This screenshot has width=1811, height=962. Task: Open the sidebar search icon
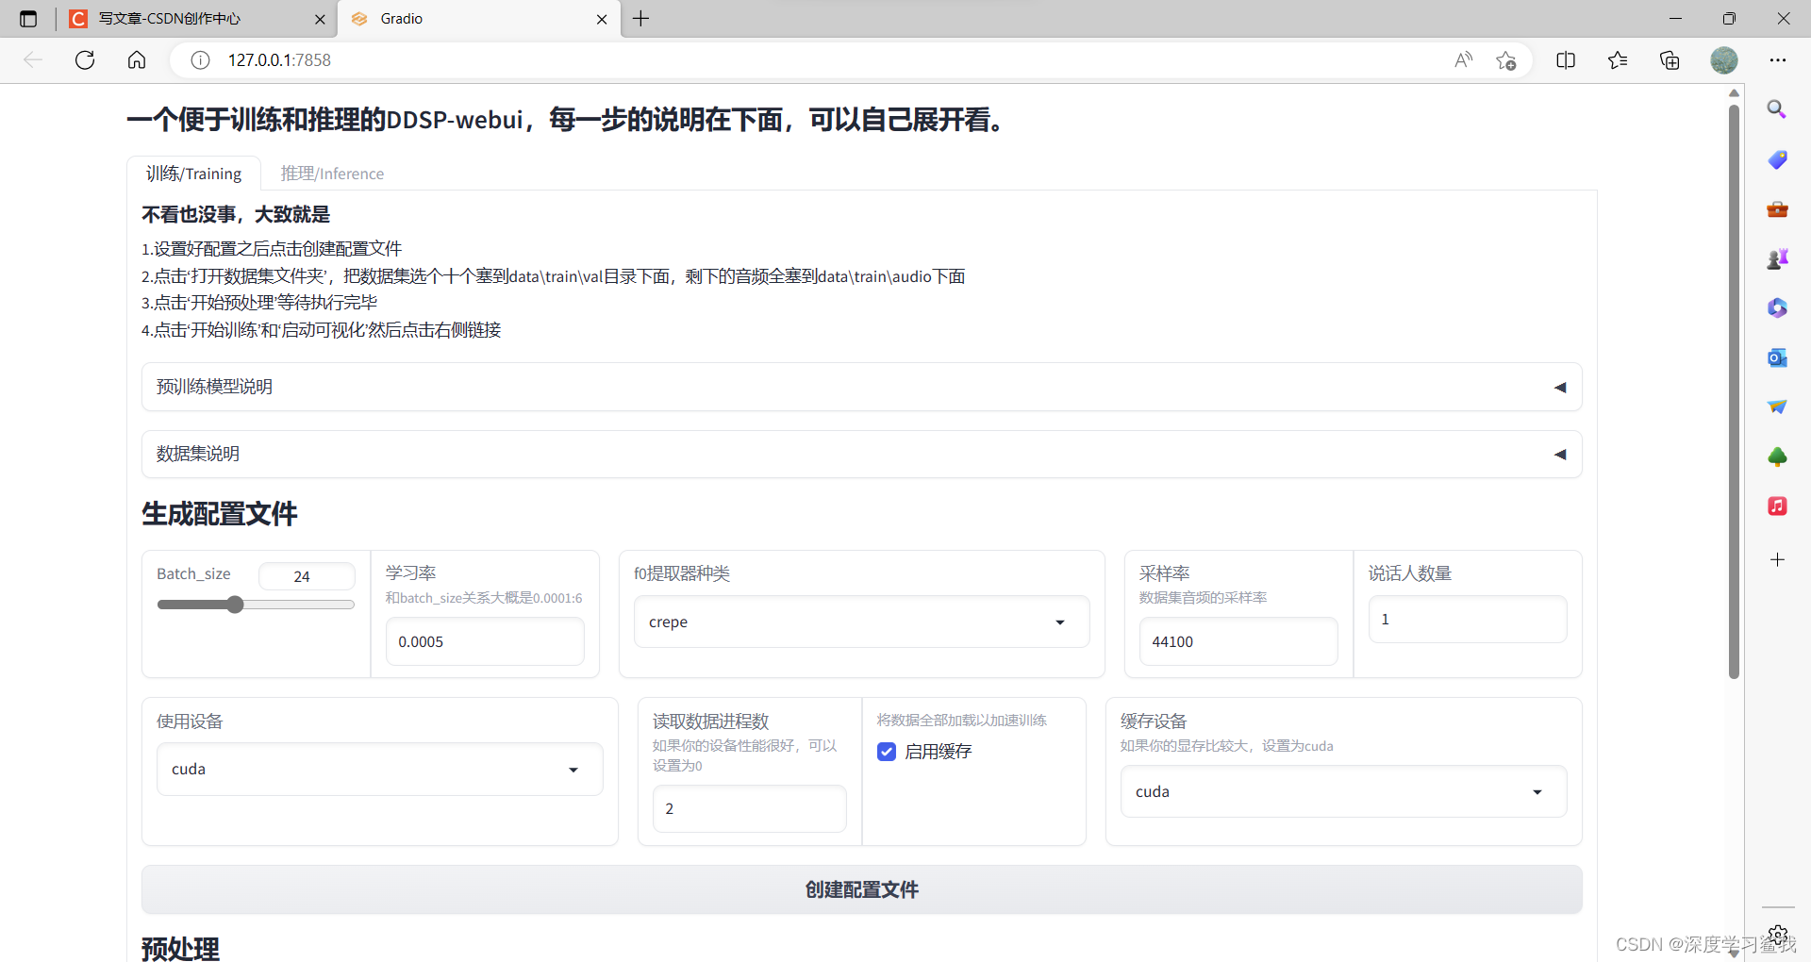[x=1777, y=108]
